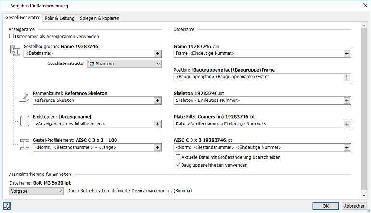Click plus button beside Gestell-Profilelement Länge field
The width and height of the screenshot is (371, 213).
(157, 147)
